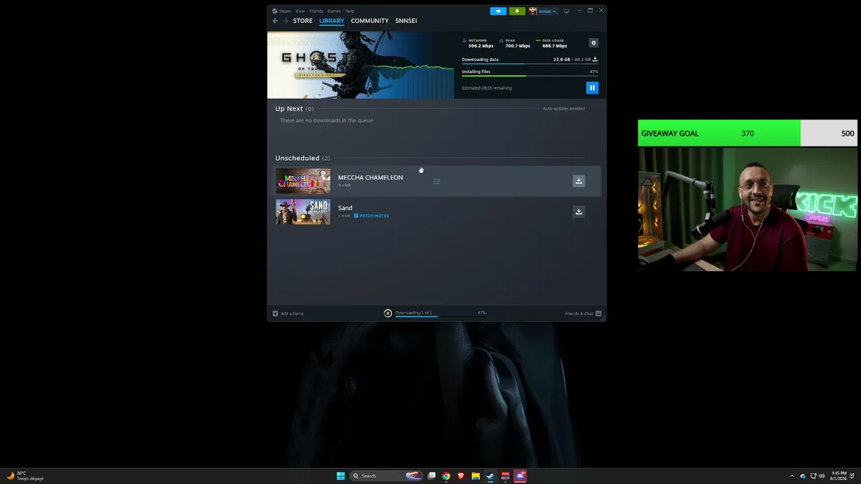
Task: Click the NETWORK speed value
Action: (x=481, y=46)
